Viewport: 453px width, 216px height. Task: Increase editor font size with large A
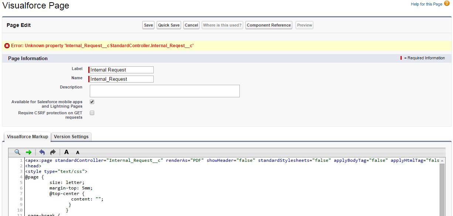click(x=67, y=152)
